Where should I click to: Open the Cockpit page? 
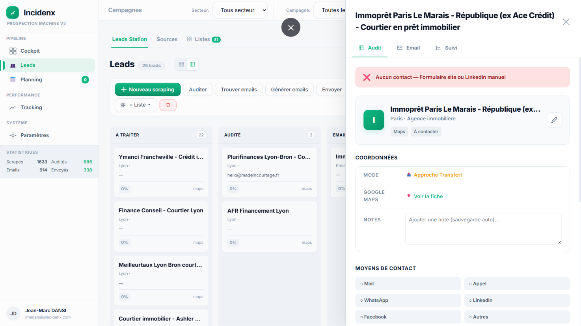(49, 51)
